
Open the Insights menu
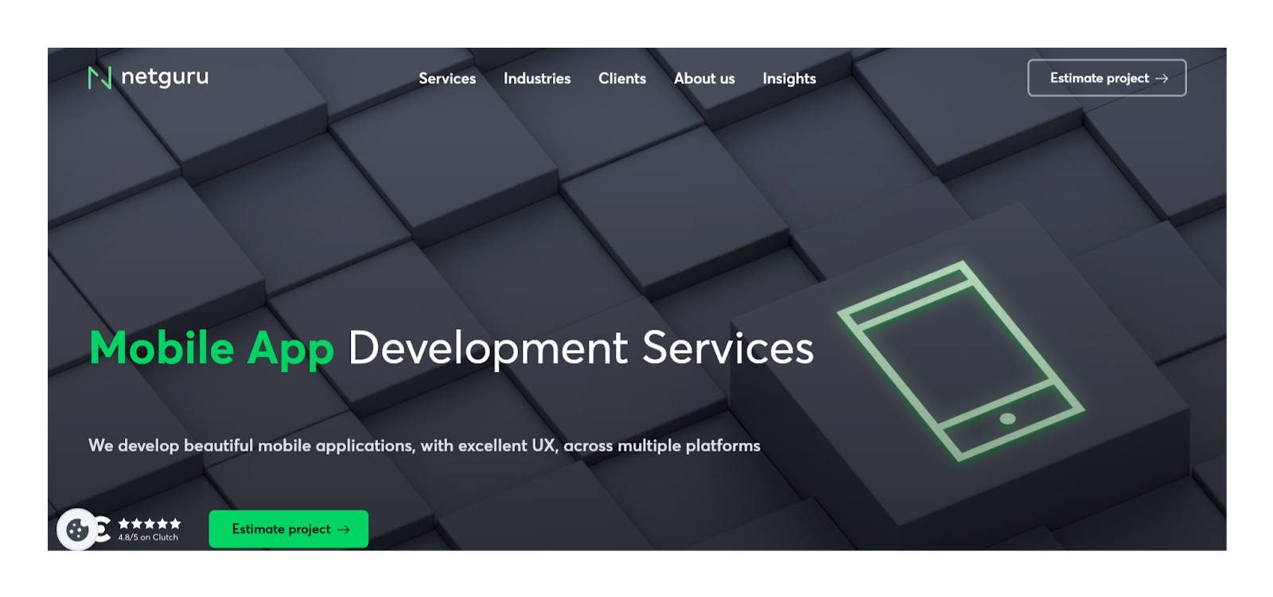point(789,79)
